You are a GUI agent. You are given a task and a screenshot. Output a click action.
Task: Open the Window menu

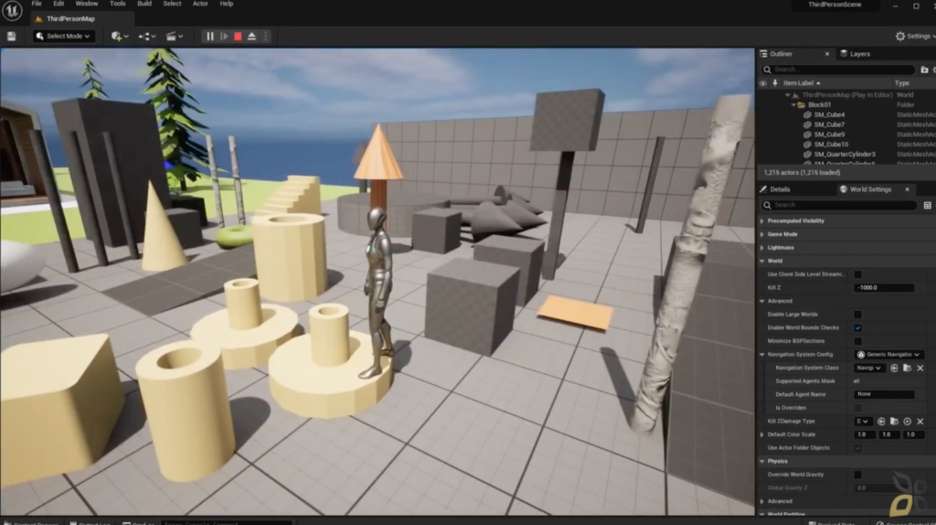tap(87, 4)
